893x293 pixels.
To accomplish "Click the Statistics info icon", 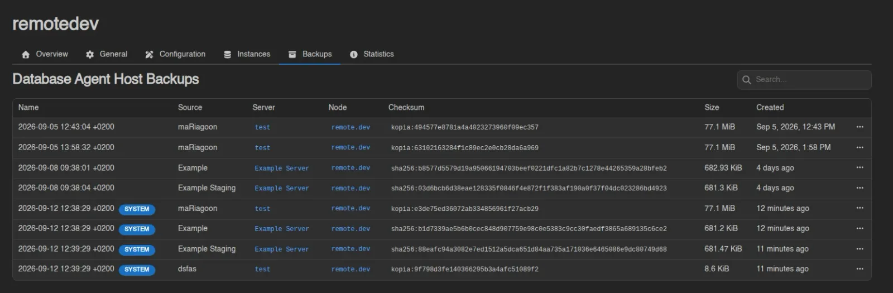I will click(x=353, y=55).
